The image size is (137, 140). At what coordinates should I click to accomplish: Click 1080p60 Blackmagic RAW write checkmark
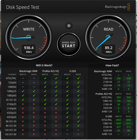23,96
